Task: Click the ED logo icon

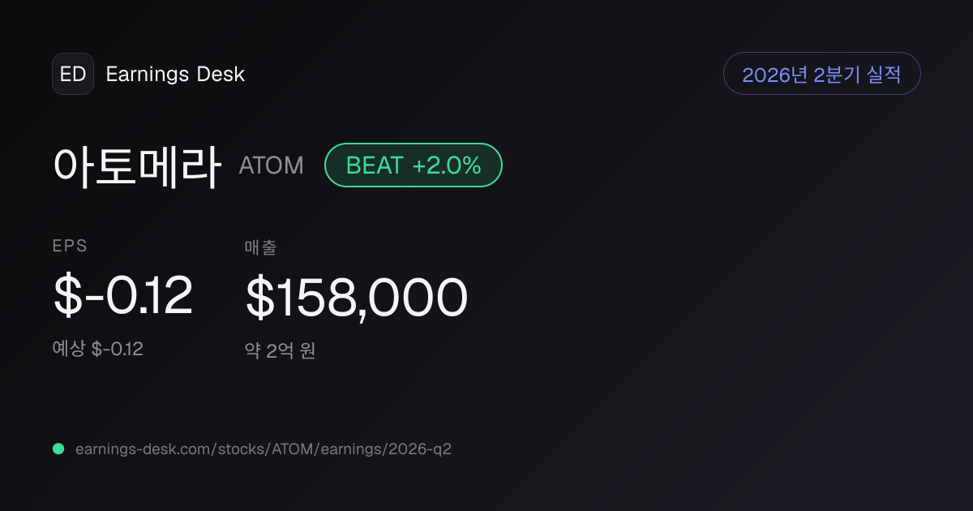Action: tap(73, 74)
